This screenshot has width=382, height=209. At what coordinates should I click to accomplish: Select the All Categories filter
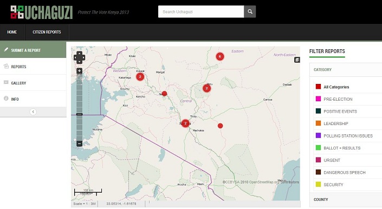tap(336, 87)
